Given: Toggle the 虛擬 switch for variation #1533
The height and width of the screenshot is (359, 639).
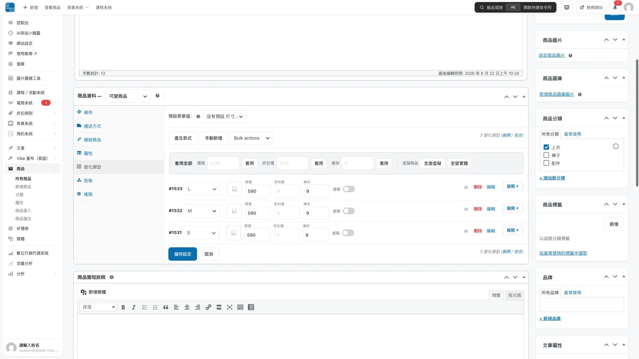Looking at the screenshot, I should [x=349, y=189].
